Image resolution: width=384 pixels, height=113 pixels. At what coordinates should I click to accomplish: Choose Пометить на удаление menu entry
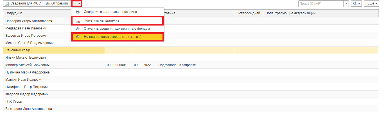coord(101,21)
